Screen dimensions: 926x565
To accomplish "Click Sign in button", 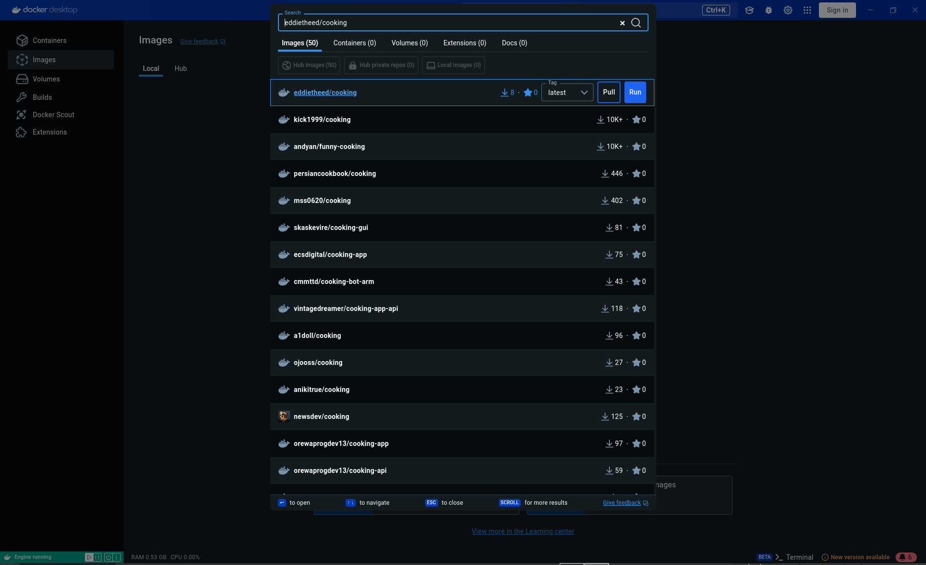I will pos(837,10).
